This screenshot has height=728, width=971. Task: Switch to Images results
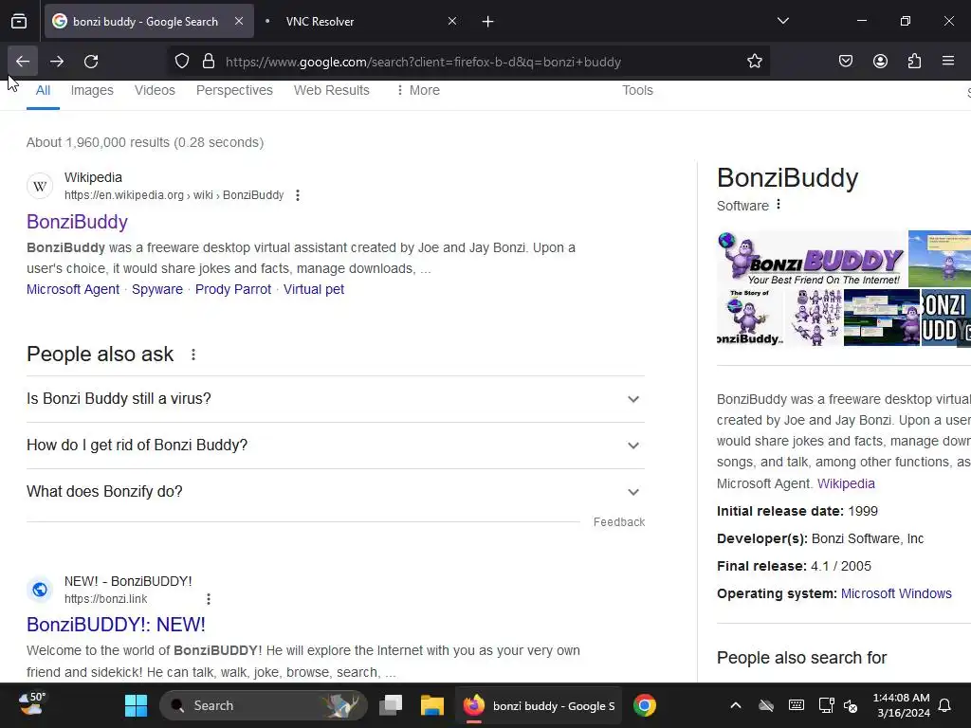pyautogui.click(x=92, y=90)
